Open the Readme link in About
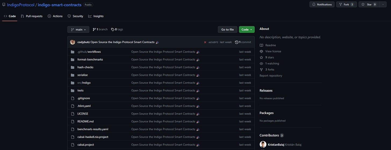 pyautogui.click(x=268, y=45)
